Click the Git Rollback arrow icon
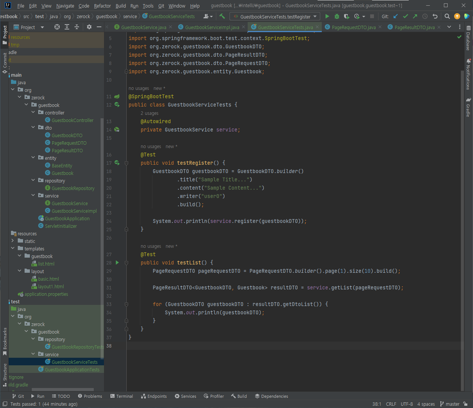Viewport: 473px width, 408px height. click(x=435, y=16)
